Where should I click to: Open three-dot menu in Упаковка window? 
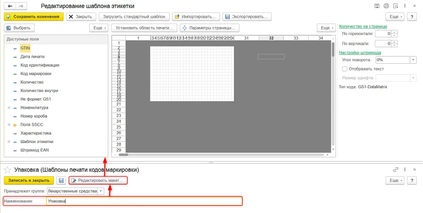(x=405, y=170)
